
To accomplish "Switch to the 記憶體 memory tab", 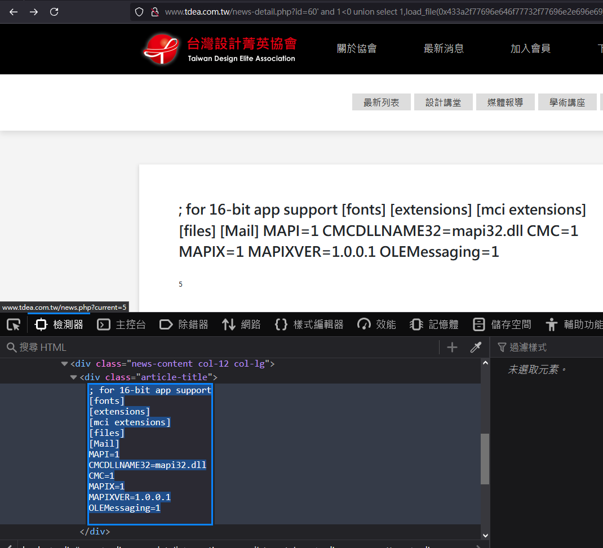I will [434, 325].
